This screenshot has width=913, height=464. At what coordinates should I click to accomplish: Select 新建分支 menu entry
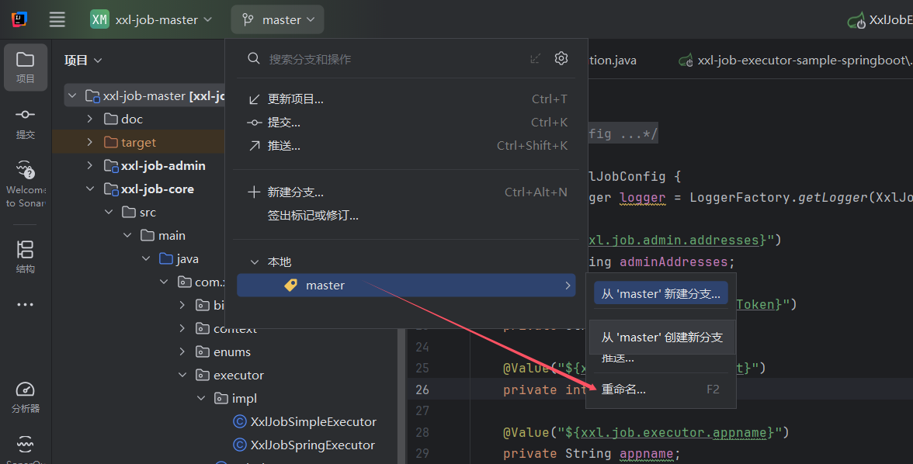[296, 192]
